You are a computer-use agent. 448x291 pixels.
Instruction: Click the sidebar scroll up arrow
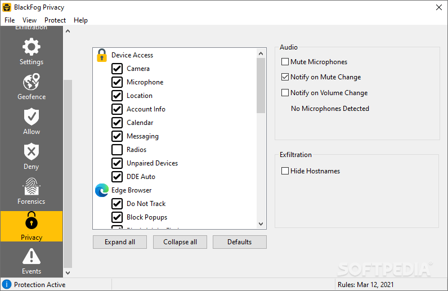68,31
